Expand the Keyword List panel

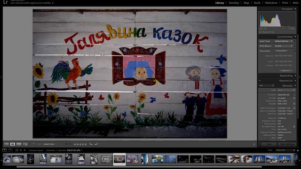tap(295, 81)
